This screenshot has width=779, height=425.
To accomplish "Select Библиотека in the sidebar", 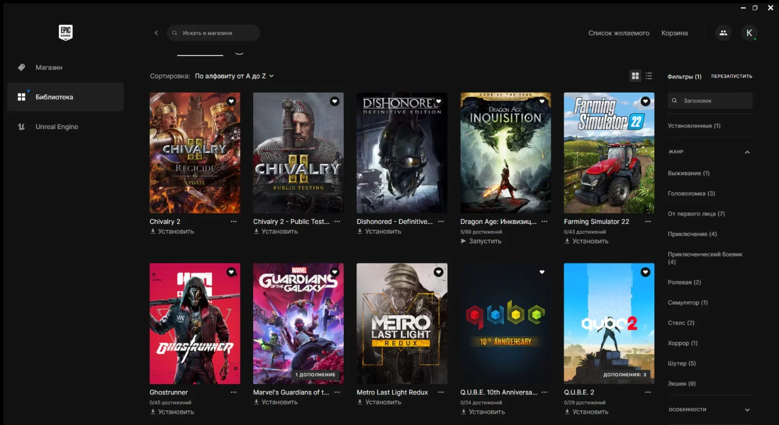I will 65,97.
